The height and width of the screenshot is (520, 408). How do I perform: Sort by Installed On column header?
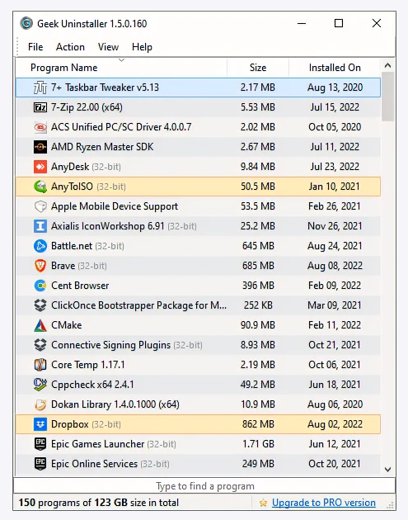pyautogui.click(x=335, y=68)
